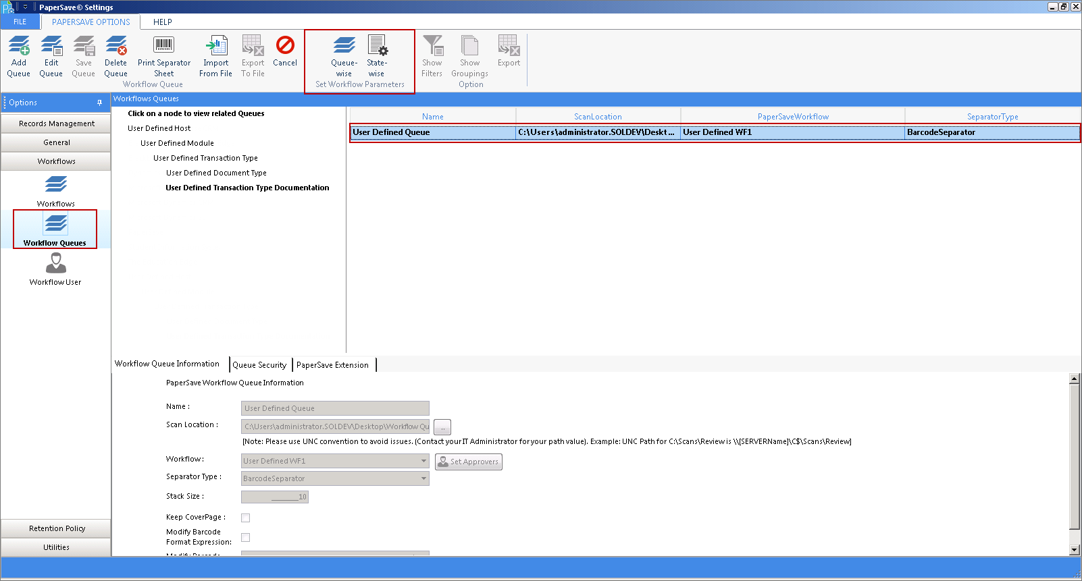Sort grid by ScanLocation column
This screenshot has width=1082, height=581.
598,117
